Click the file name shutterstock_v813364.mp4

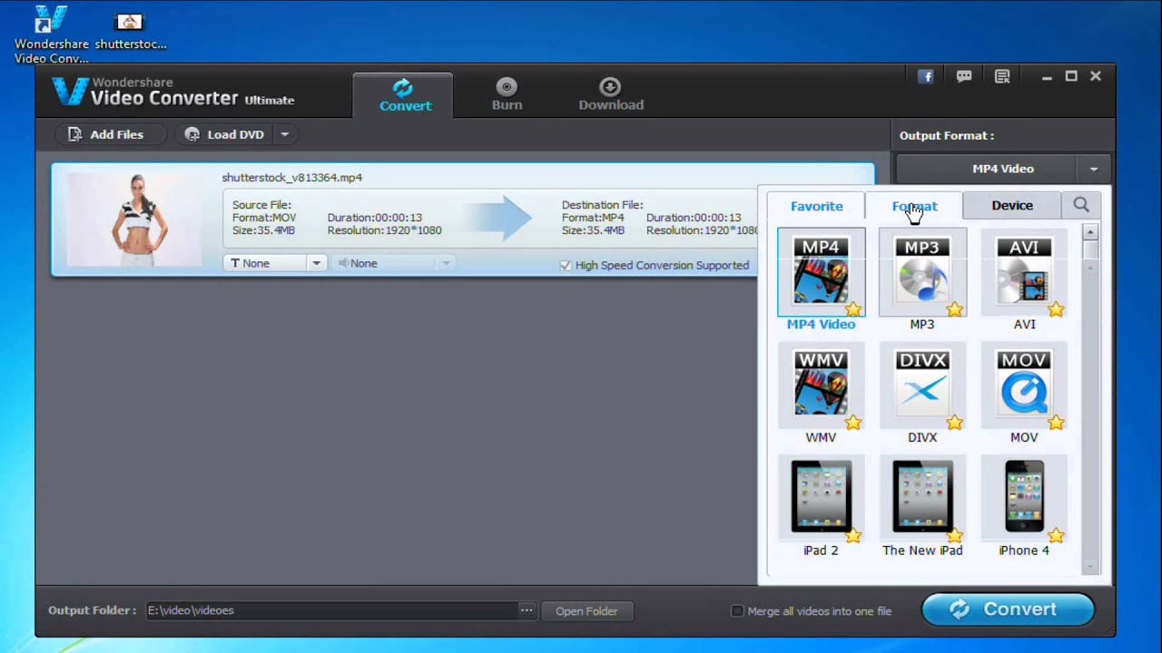pyautogui.click(x=291, y=178)
